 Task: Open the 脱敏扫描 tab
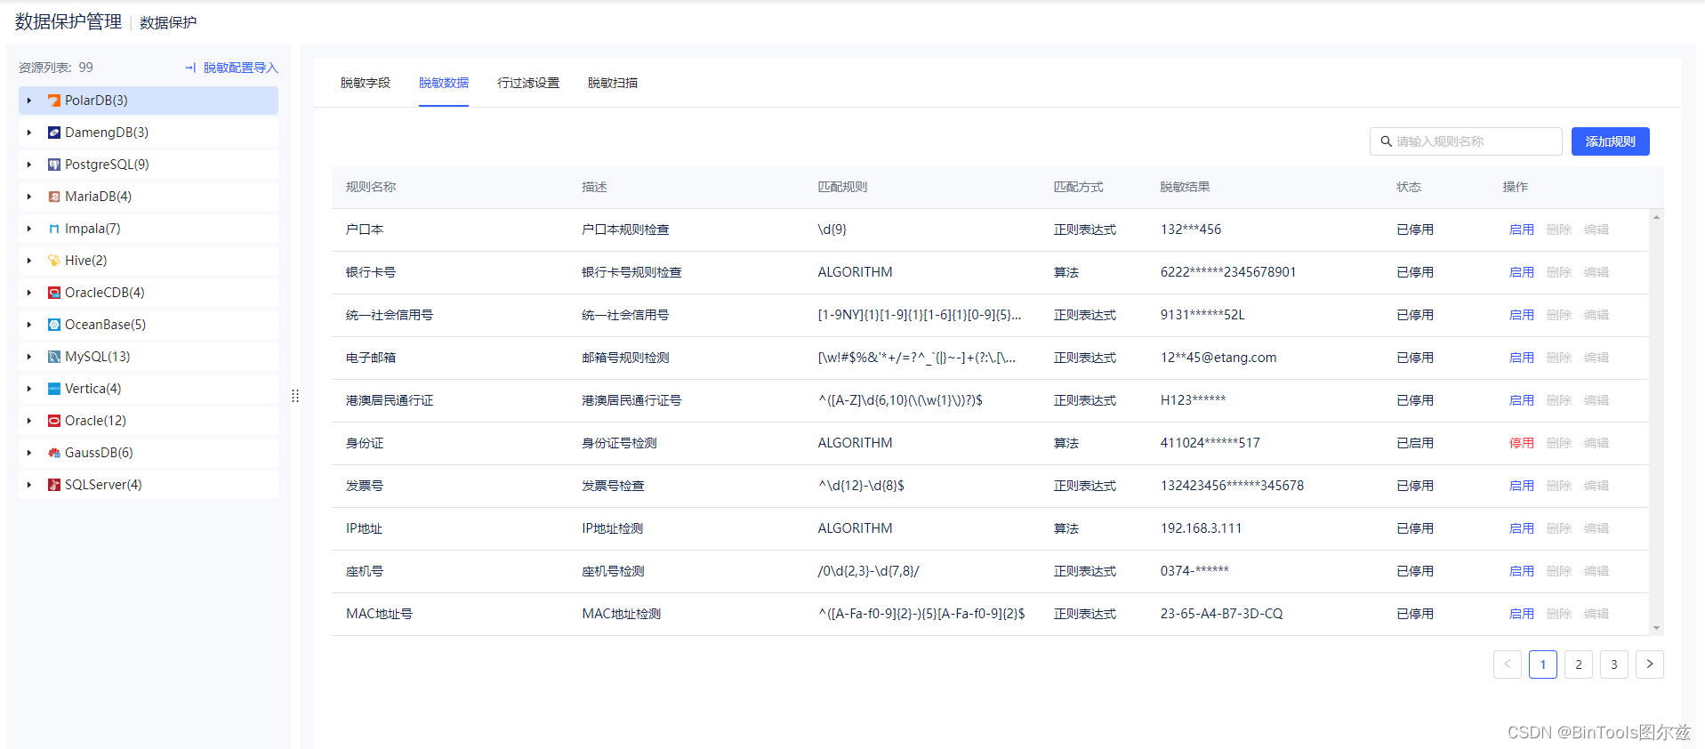[x=613, y=83]
